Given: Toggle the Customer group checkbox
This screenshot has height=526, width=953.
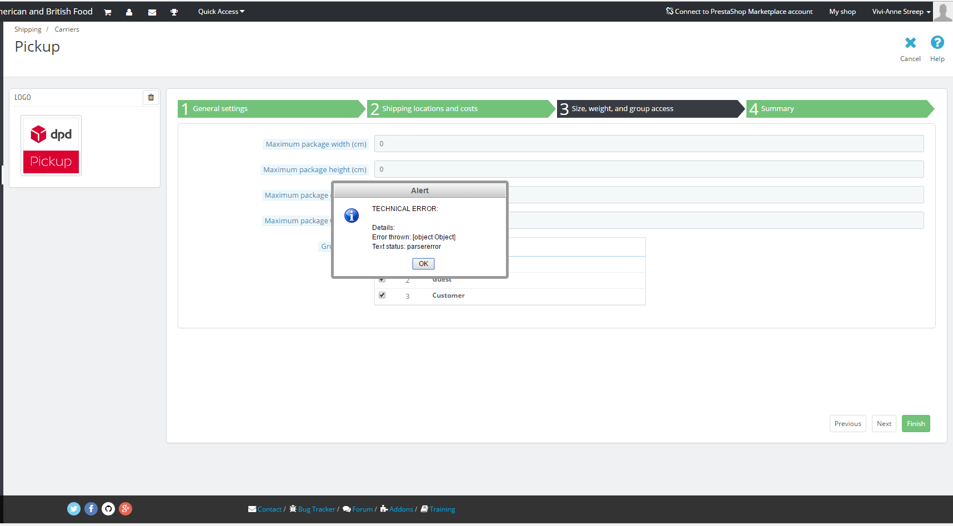Looking at the screenshot, I should click(x=382, y=295).
